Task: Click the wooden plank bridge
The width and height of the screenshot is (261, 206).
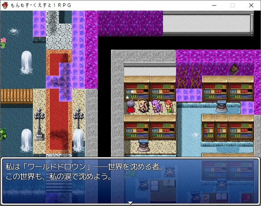Action: (17, 95)
